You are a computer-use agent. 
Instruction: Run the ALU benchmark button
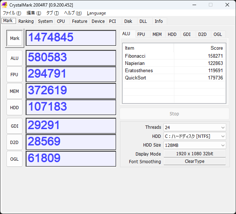15,58
